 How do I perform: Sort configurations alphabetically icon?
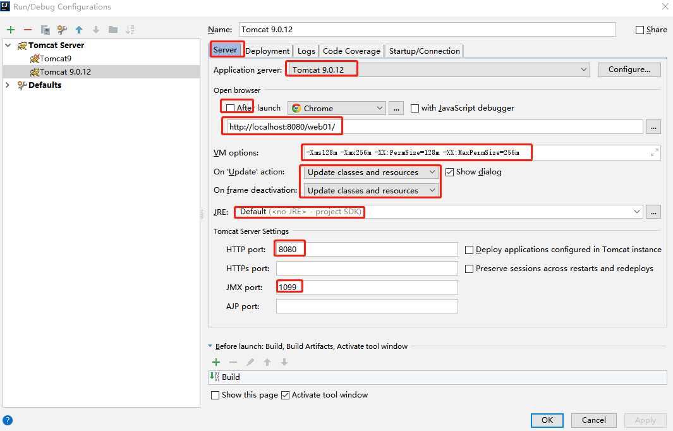point(130,30)
